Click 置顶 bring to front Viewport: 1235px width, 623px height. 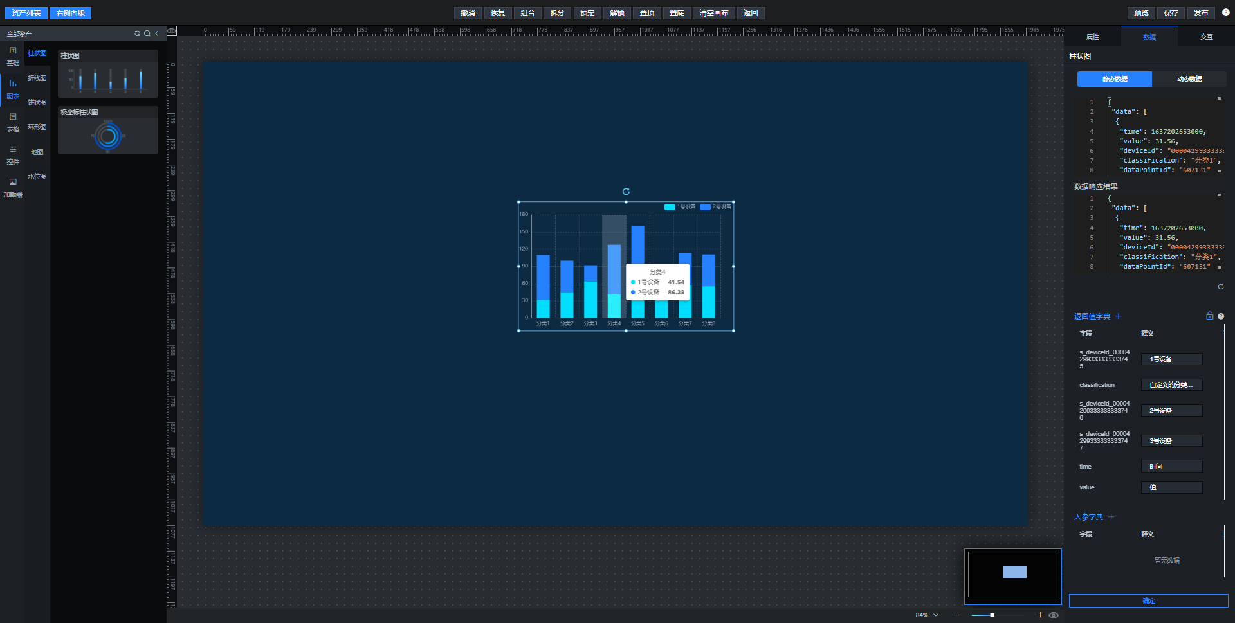point(647,13)
